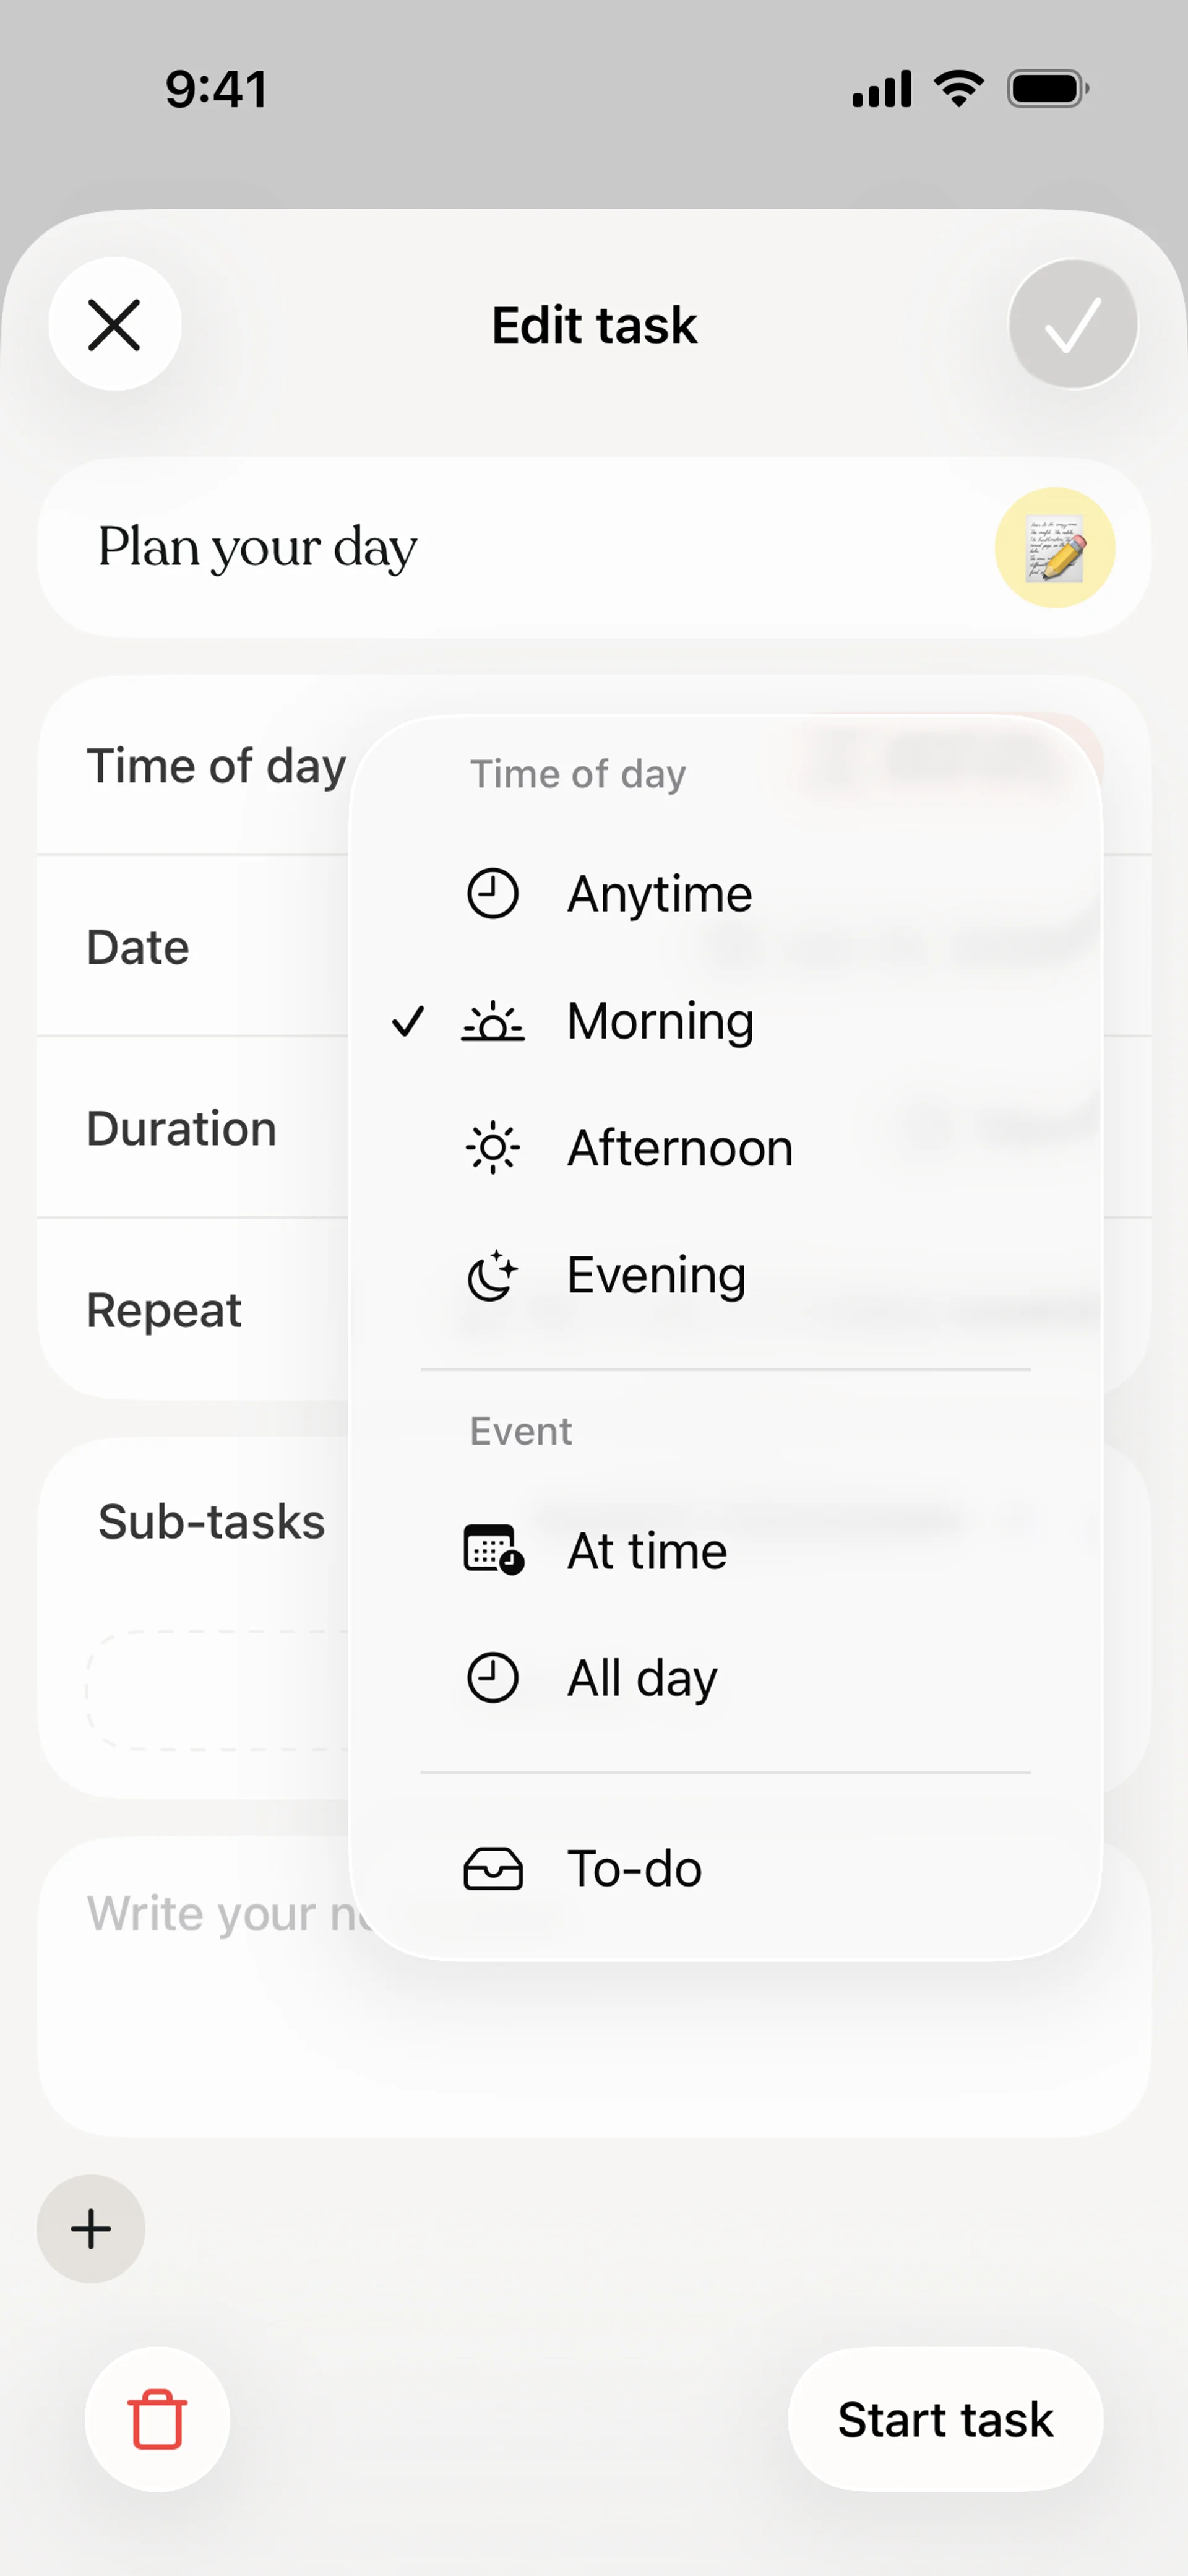The image size is (1188, 2576).
Task: Click the To-do inbox tray icon
Action: click(493, 1868)
